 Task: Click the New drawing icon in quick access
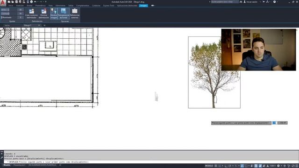pyautogui.click(x=9, y=2)
